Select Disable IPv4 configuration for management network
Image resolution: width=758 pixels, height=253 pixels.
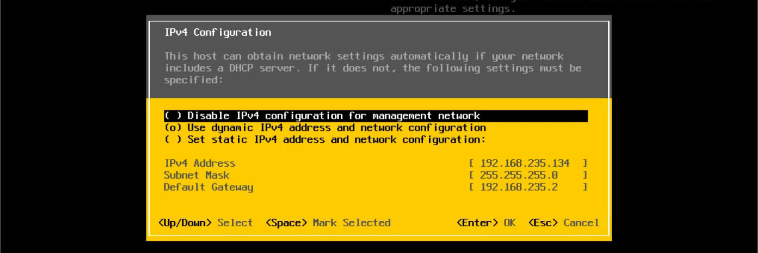pos(376,116)
